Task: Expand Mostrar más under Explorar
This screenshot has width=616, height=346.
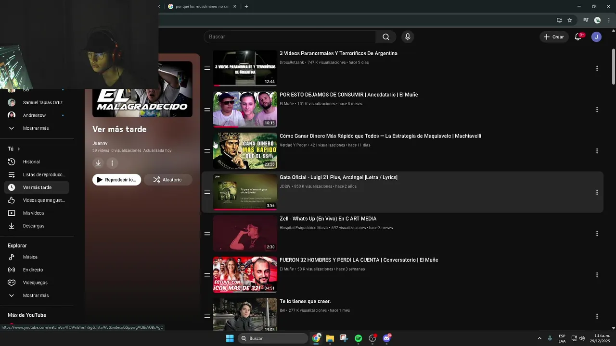Action: tap(36, 296)
